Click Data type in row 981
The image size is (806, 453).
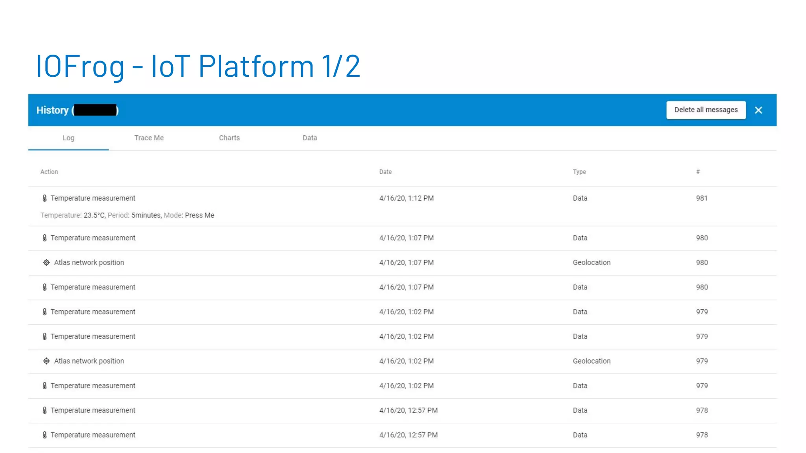pos(580,198)
